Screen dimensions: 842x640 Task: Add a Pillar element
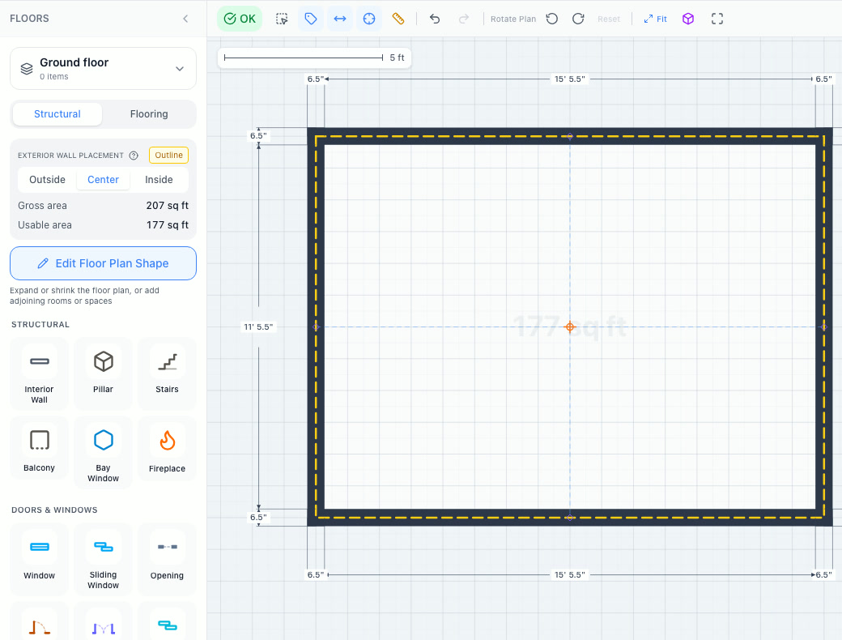click(103, 373)
